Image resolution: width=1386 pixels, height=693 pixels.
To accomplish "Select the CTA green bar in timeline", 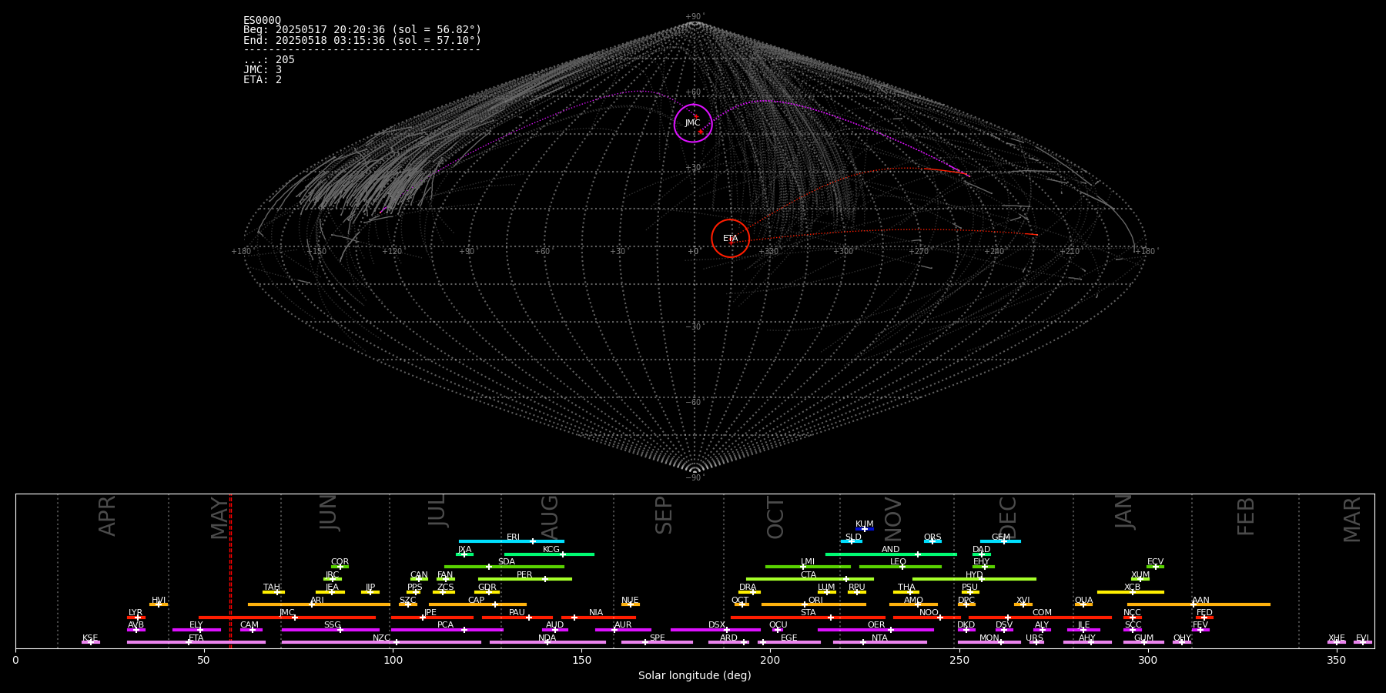I will (x=810, y=579).
